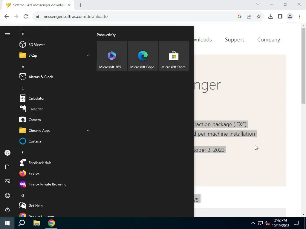Launch Alarms & Clock app
Viewport: 306px width, 229px height.
click(x=55, y=77)
